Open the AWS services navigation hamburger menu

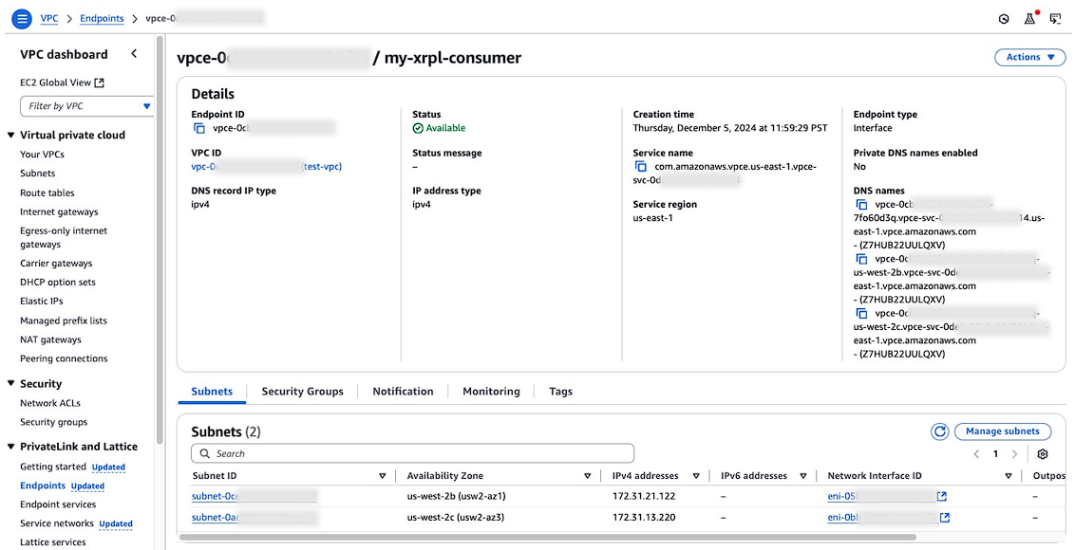pos(21,18)
